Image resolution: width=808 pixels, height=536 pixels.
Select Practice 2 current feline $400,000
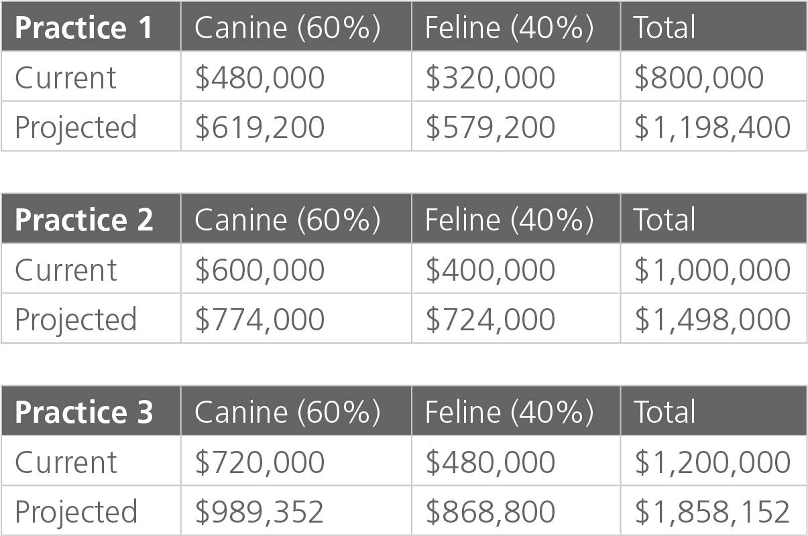click(x=490, y=270)
